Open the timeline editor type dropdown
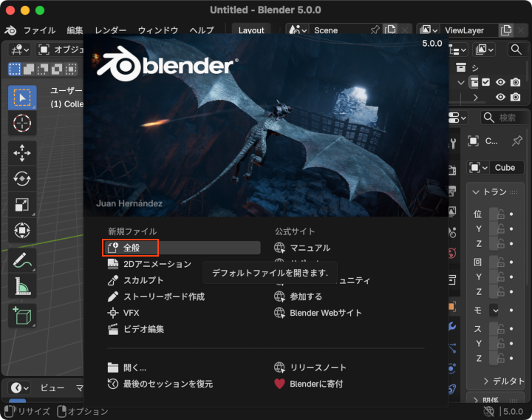Image resolution: width=532 pixels, height=420 pixels. 19,387
